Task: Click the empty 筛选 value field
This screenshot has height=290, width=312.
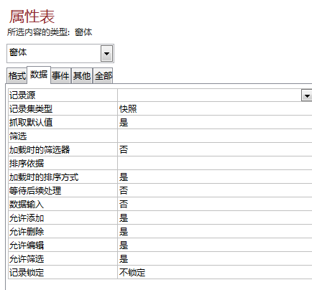Action: (x=215, y=136)
